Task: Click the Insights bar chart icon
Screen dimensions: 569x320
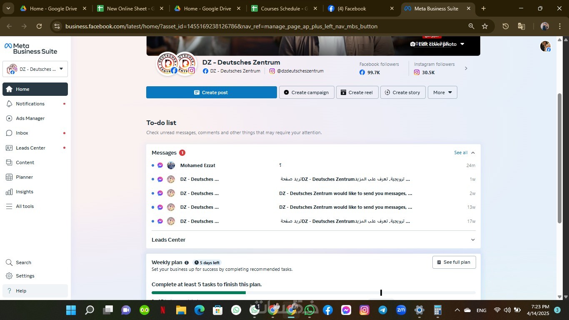Action: 9,192
